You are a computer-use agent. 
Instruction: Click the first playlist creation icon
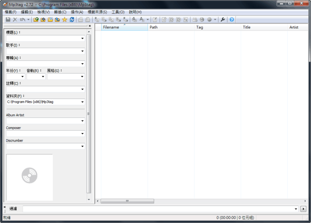pos(171,20)
